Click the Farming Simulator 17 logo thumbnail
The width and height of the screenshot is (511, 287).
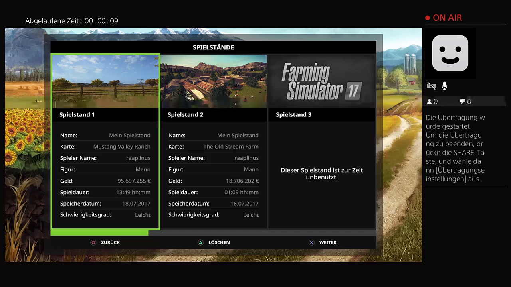click(322, 82)
